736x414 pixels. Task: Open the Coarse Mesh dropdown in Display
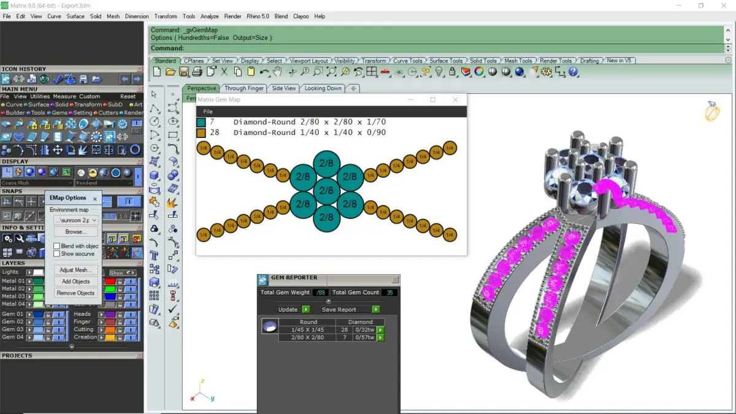pos(37,183)
